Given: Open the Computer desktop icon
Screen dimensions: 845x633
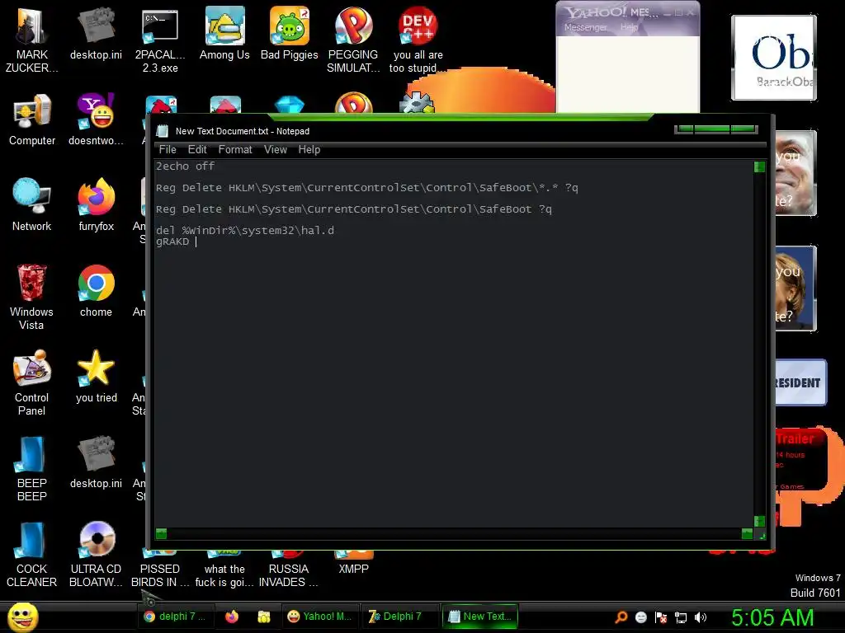Looking at the screenshot, I should tap(32, 120).
